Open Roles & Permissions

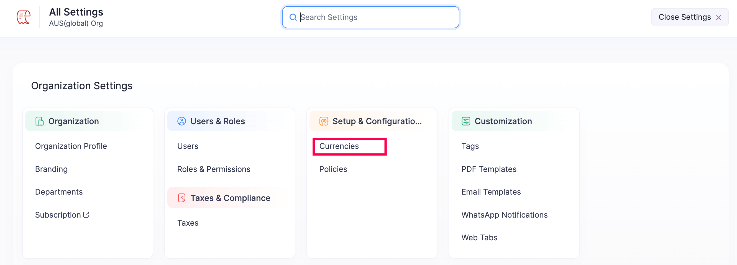[214, 169]
